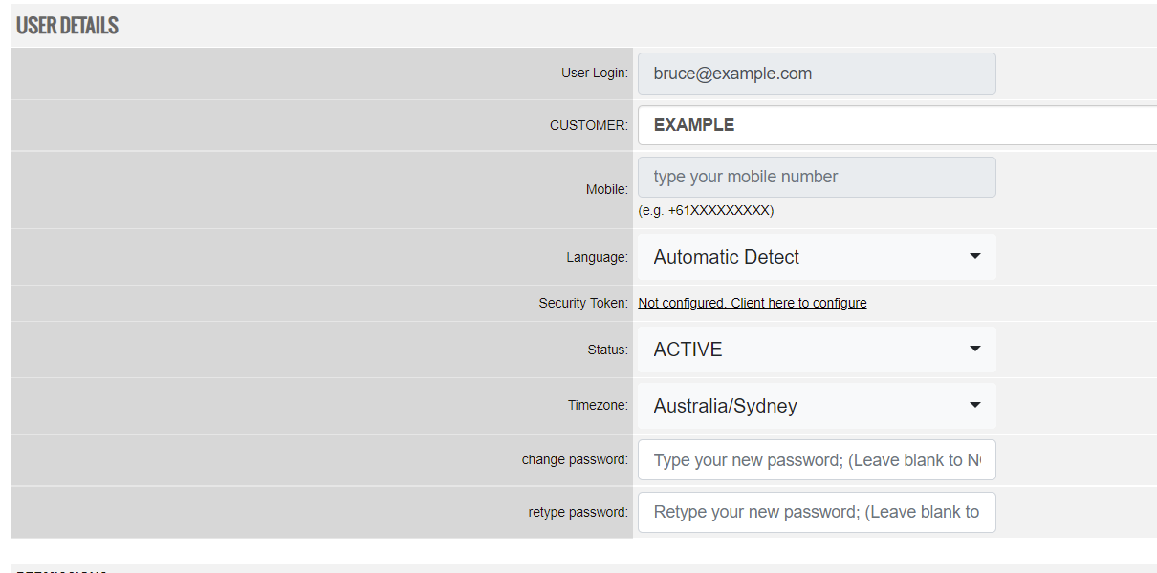Select the CUSTOMER field showing EXAMPLE
This screenshot has height=573, width=1157.
897,125
